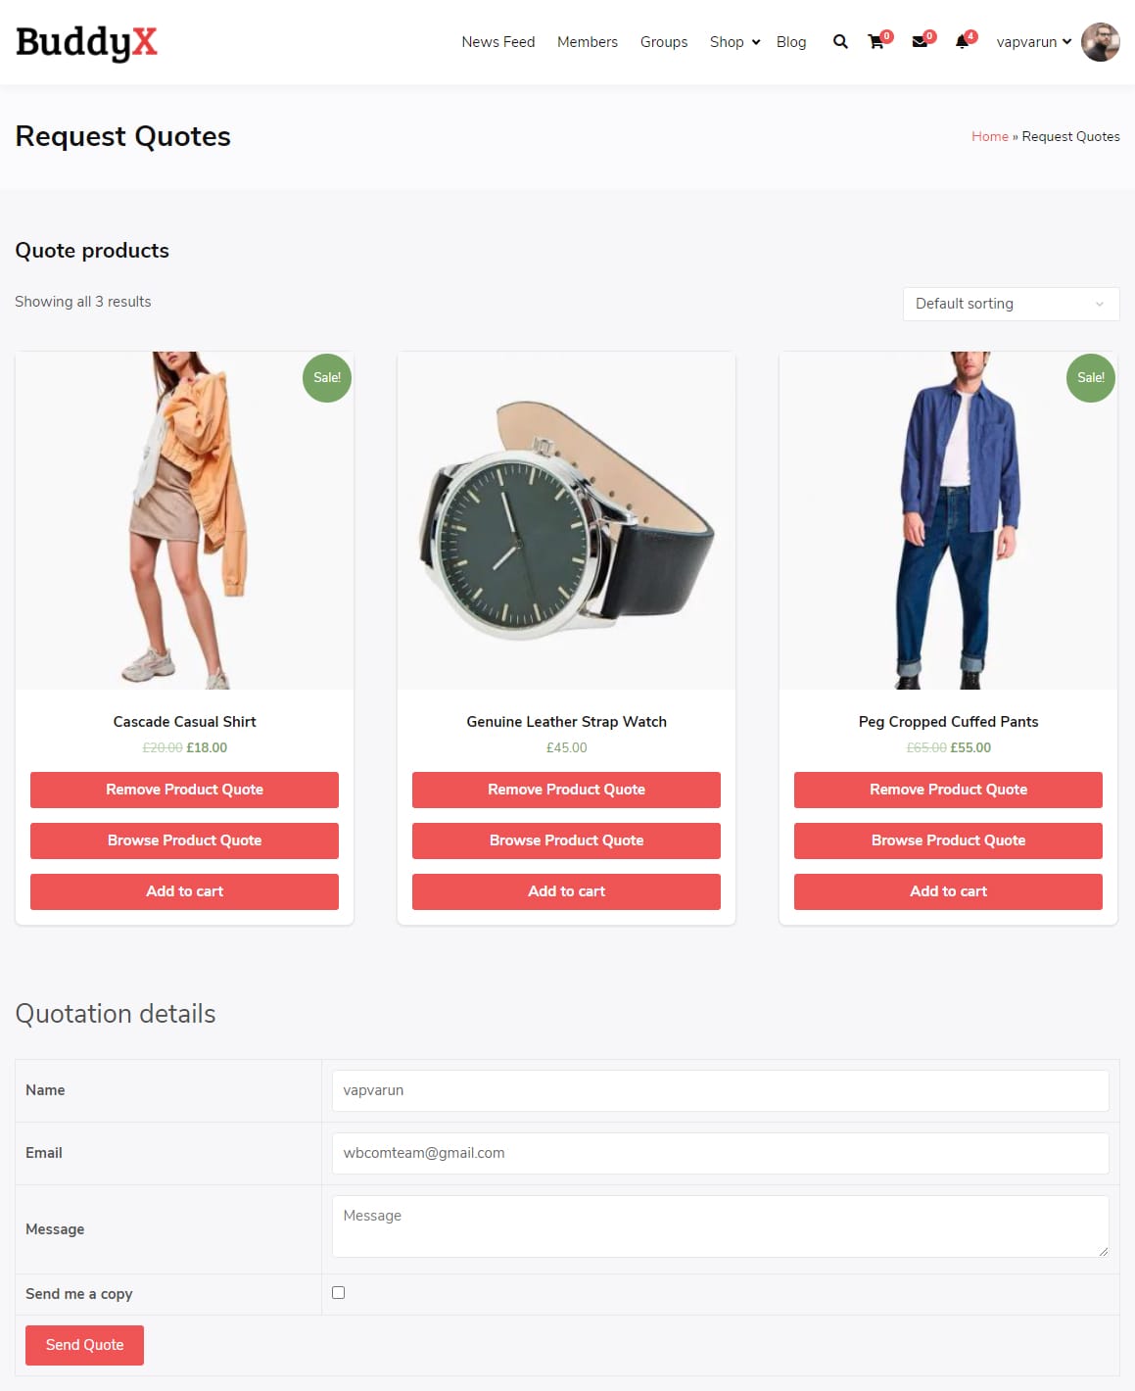Expand the vapvarun user menu
The height and width of the screenshot is (1391, 1135).
point(1034,42)
